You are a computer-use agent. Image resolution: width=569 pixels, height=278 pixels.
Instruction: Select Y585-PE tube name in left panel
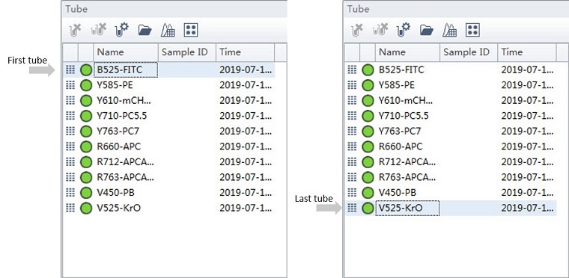click(x=115, y=85)
